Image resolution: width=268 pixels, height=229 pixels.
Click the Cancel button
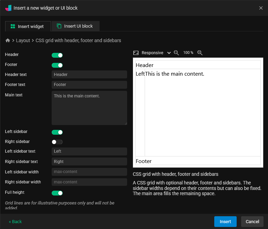(252, 222)
